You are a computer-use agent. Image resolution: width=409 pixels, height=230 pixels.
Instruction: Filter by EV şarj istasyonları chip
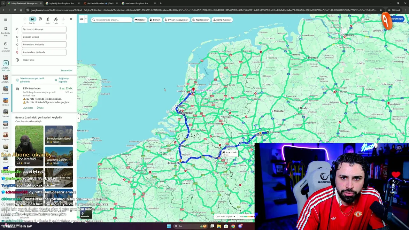tap(176, 20)
